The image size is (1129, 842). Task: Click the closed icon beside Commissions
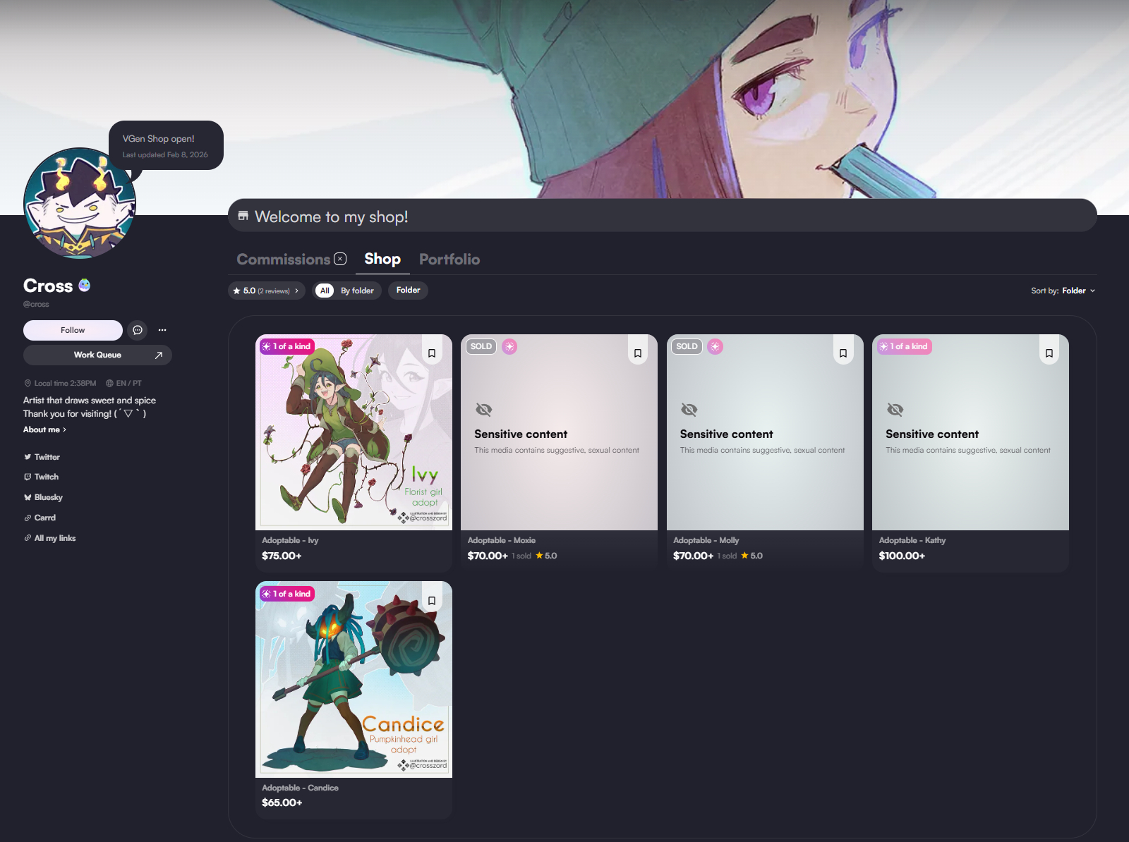[340, 259]
